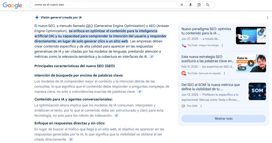This screenshot has height=143, width=272.
Task: Open AI overview three-dot options menu
Action: pos(267,18)
